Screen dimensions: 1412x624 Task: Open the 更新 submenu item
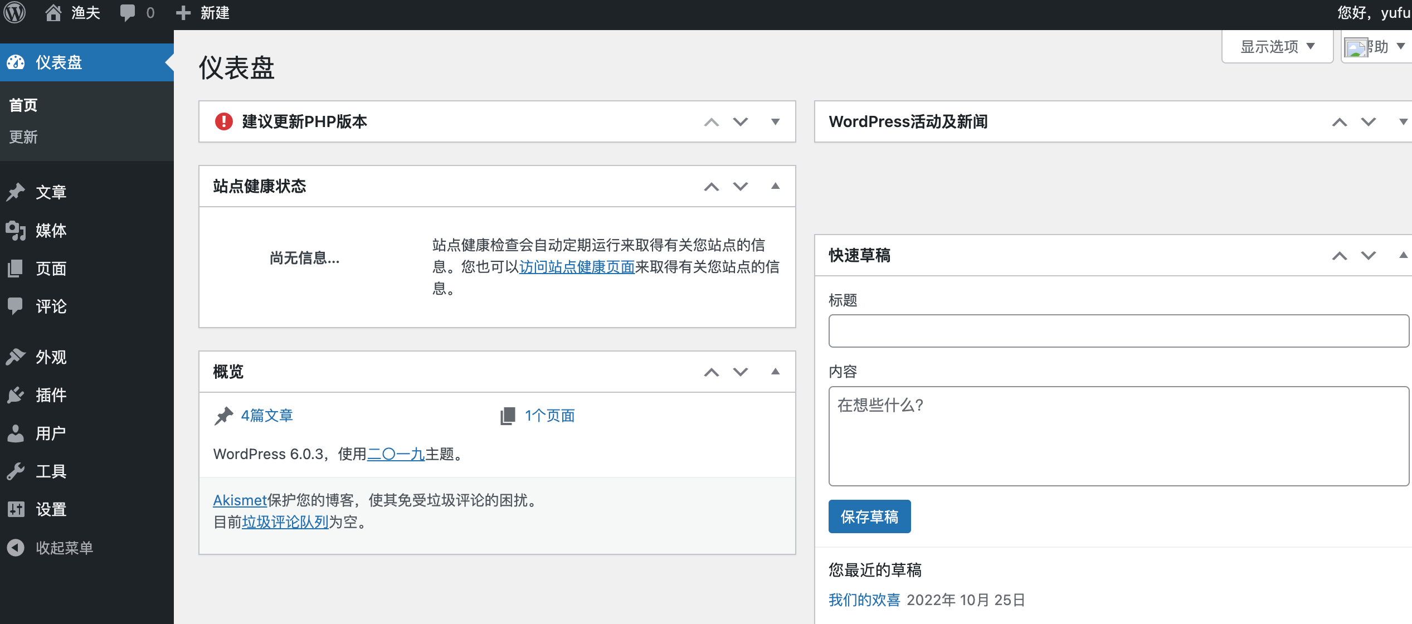[23, 136]
